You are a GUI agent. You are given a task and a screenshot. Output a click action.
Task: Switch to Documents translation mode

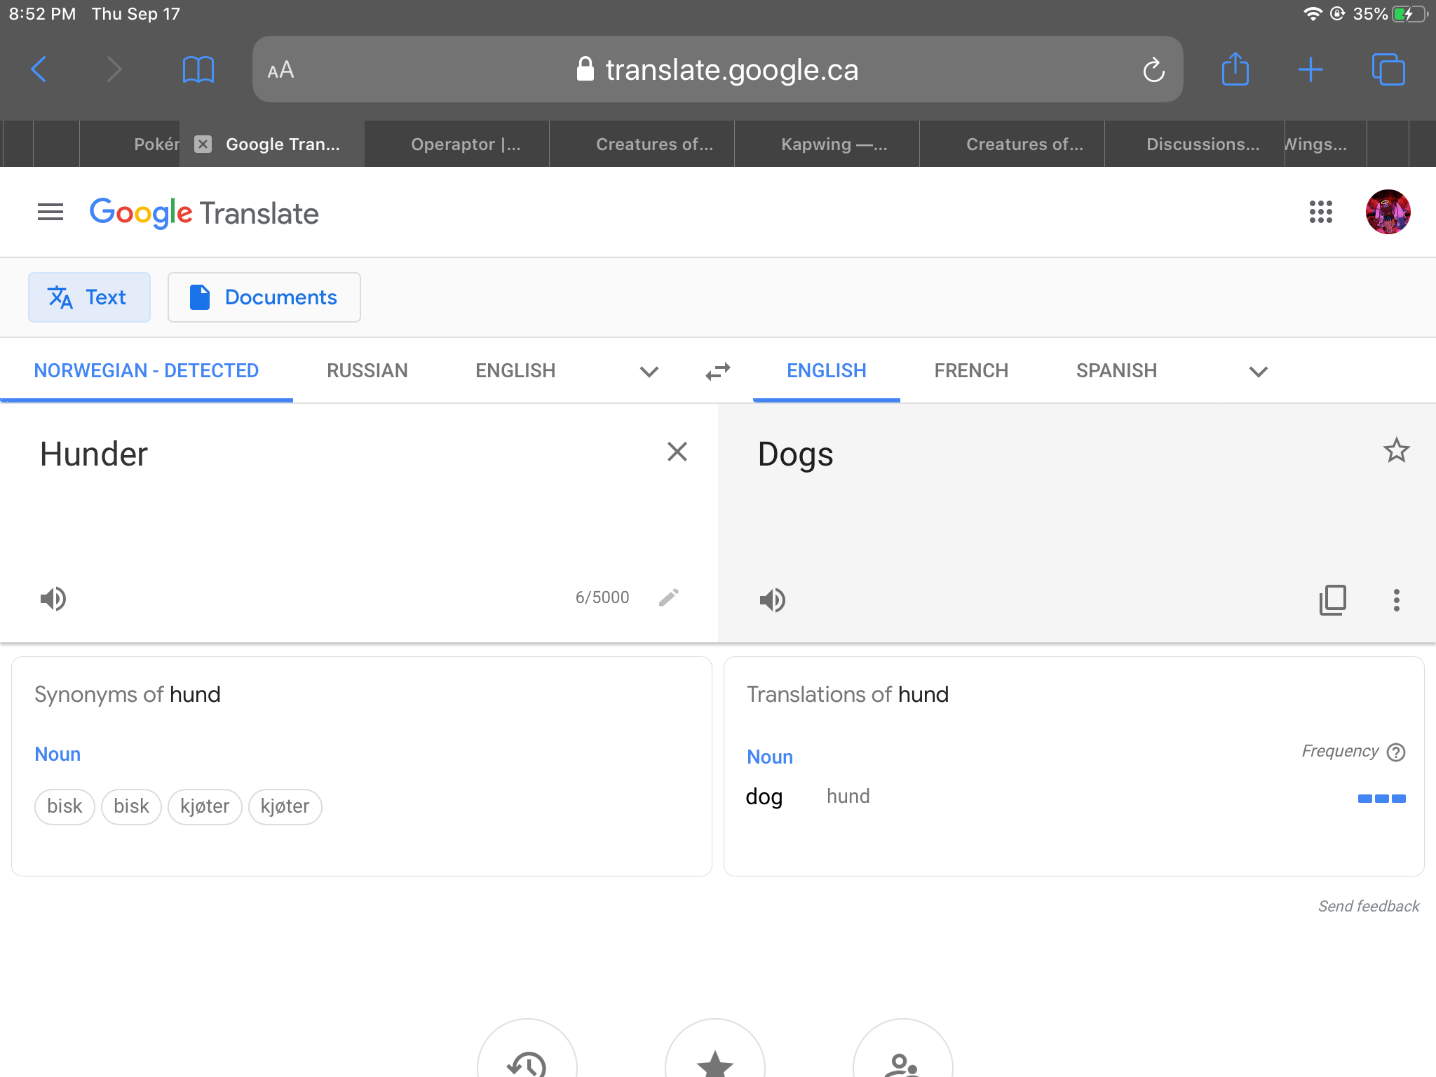point(264,297)
